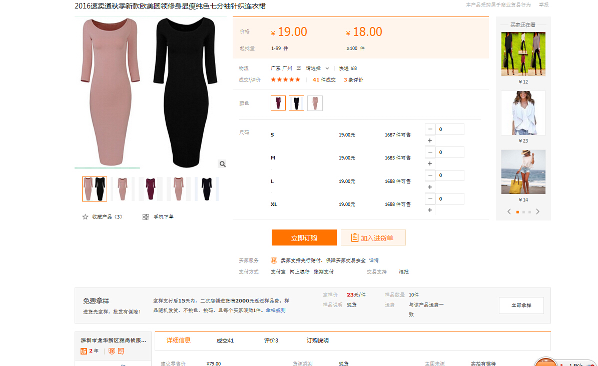This screenshot has height=366, width=598.
Task: Click the 立即订购 order button
Action: (304, 238)
